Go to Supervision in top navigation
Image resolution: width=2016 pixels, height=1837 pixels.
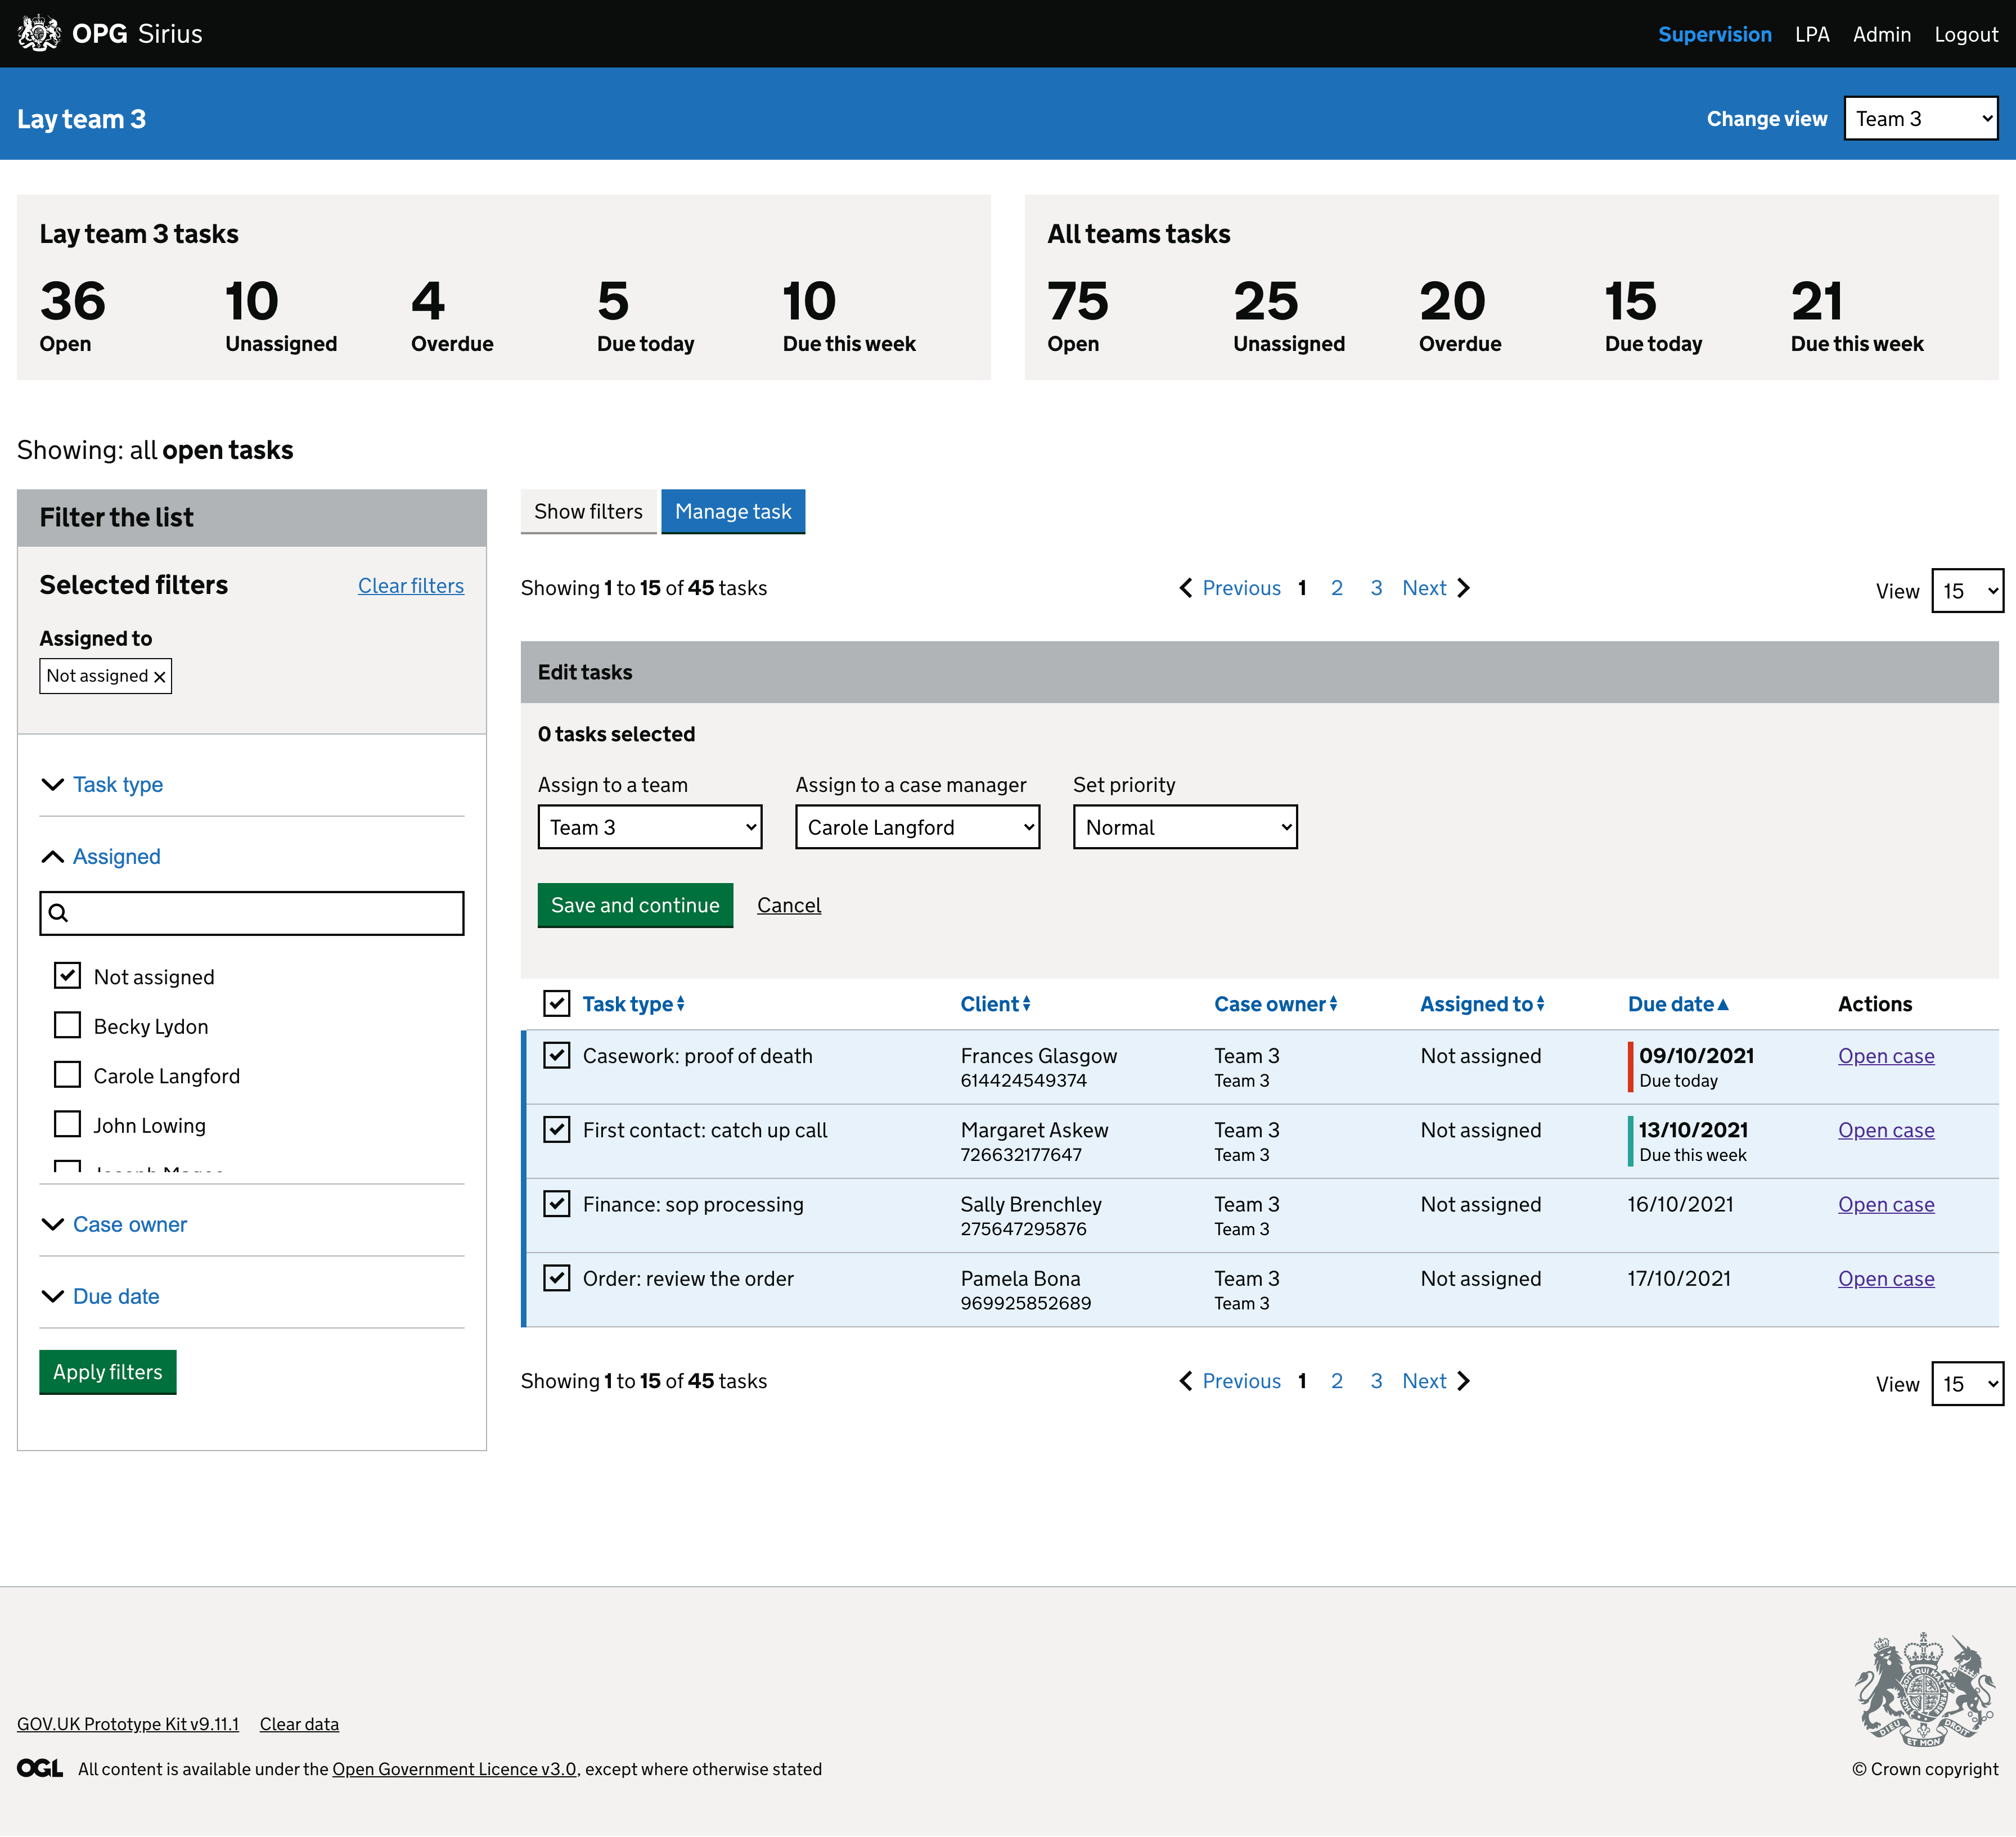1714,34
